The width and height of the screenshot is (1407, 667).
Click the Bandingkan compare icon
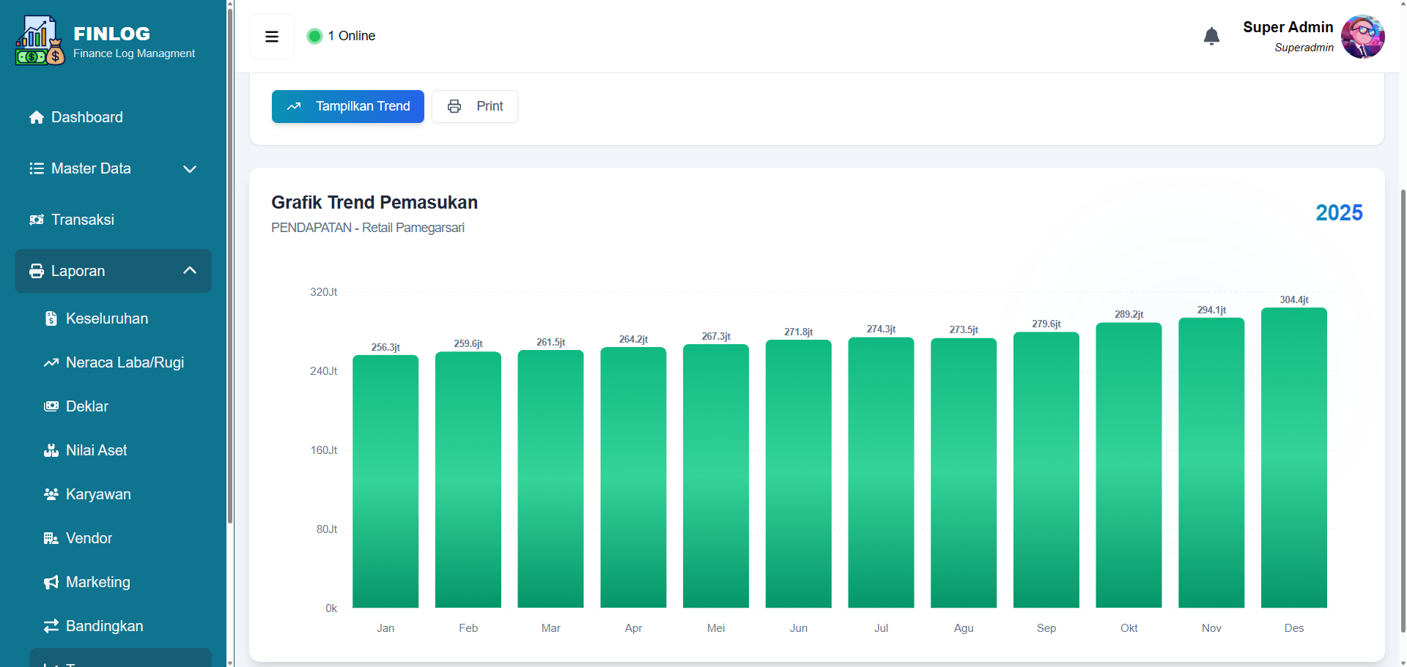(51, 626)
